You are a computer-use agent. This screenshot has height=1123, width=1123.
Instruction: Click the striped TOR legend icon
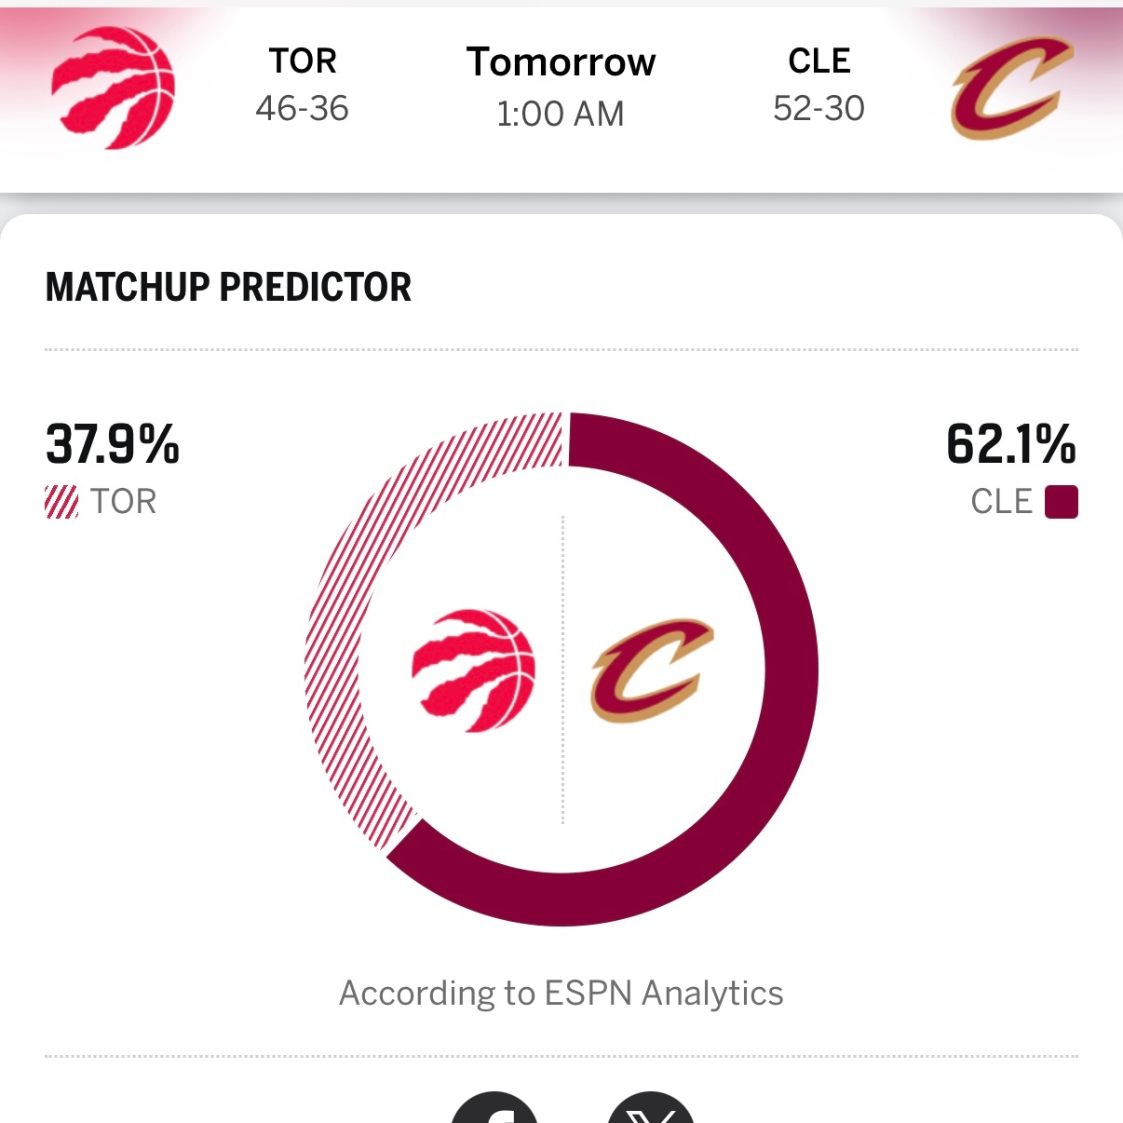(60, 500)
